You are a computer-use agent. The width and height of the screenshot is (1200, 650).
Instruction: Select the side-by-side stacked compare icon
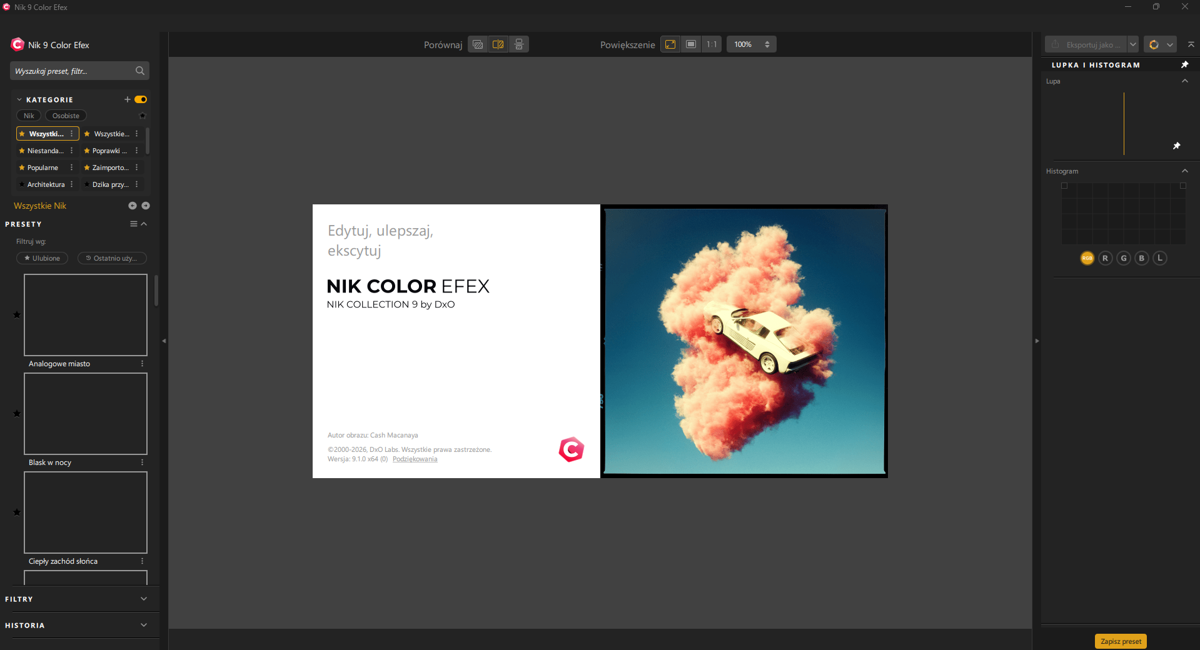(x=519, y=44)
